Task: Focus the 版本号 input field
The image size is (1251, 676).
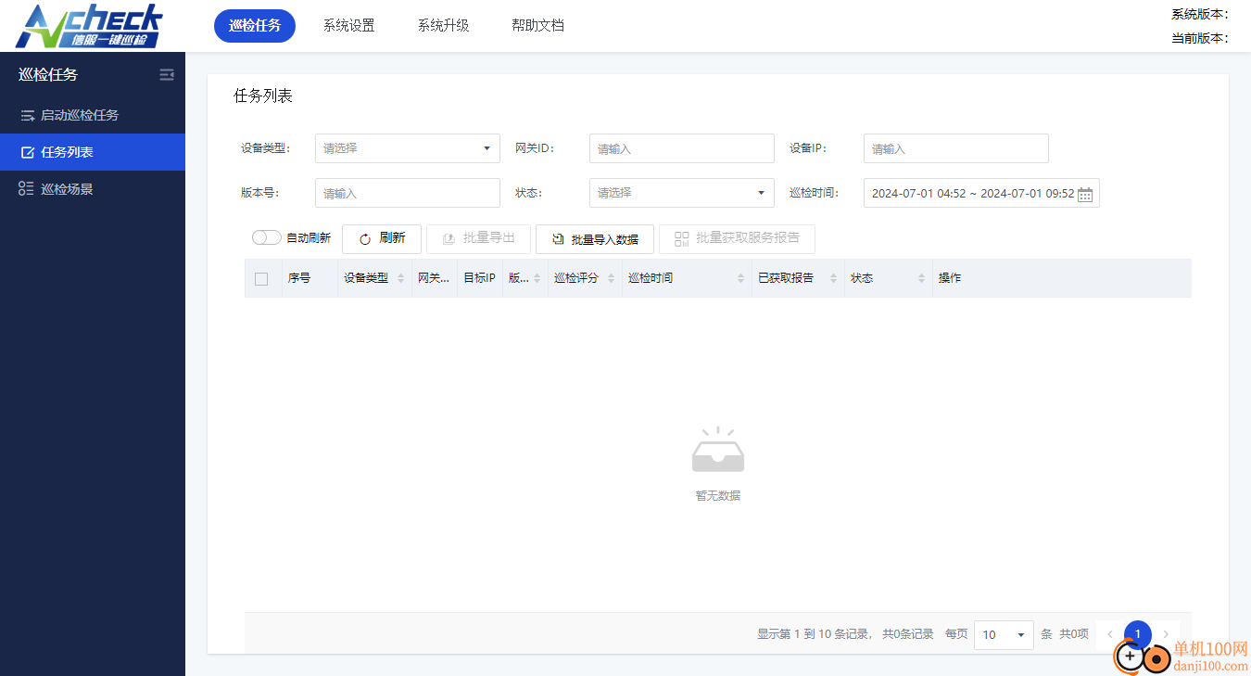Action: click(408, 193)
